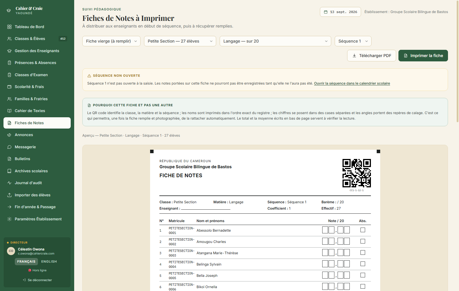Viewport: 459px width, 291px height.
Task: Check the Abs. box for Belinga Sylvain
Action: [363, 264]
